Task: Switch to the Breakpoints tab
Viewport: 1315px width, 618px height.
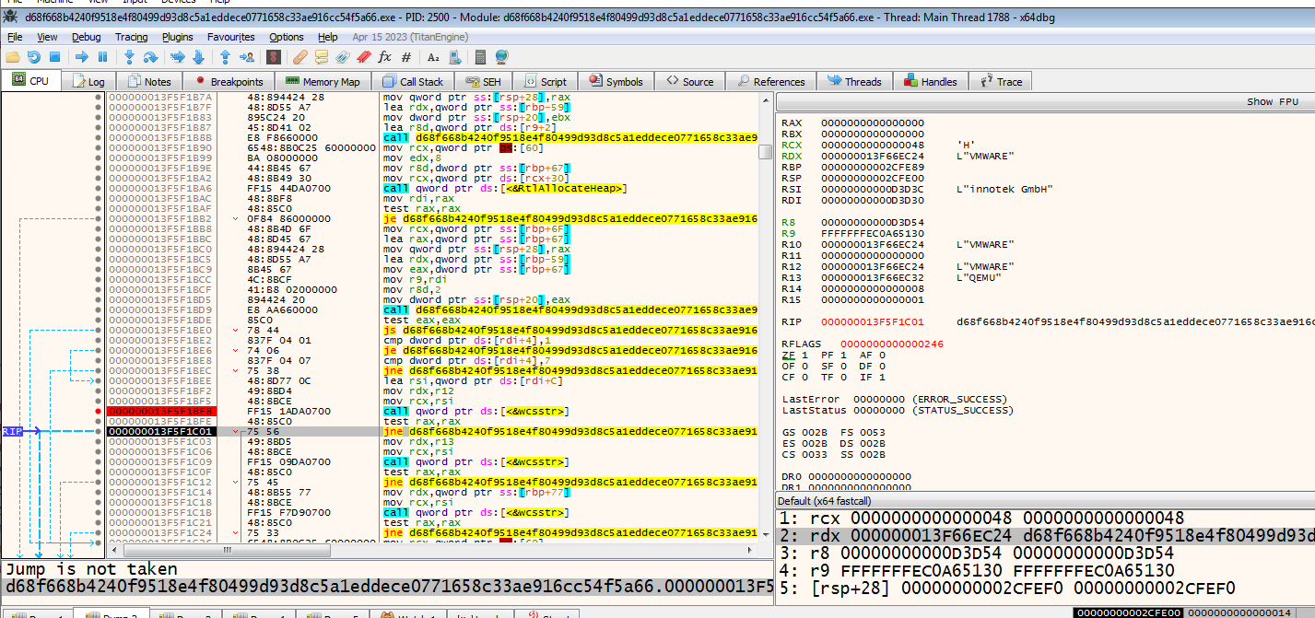Action: tap(228, 81)
